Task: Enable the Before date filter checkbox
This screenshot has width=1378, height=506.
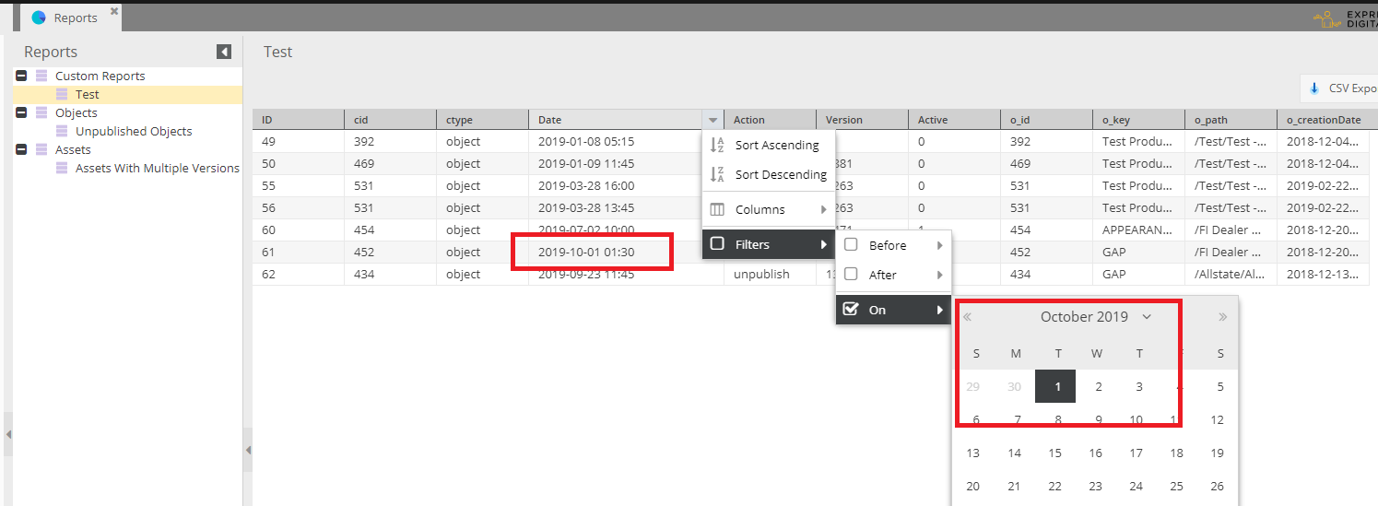Action: tap(851, 245)
